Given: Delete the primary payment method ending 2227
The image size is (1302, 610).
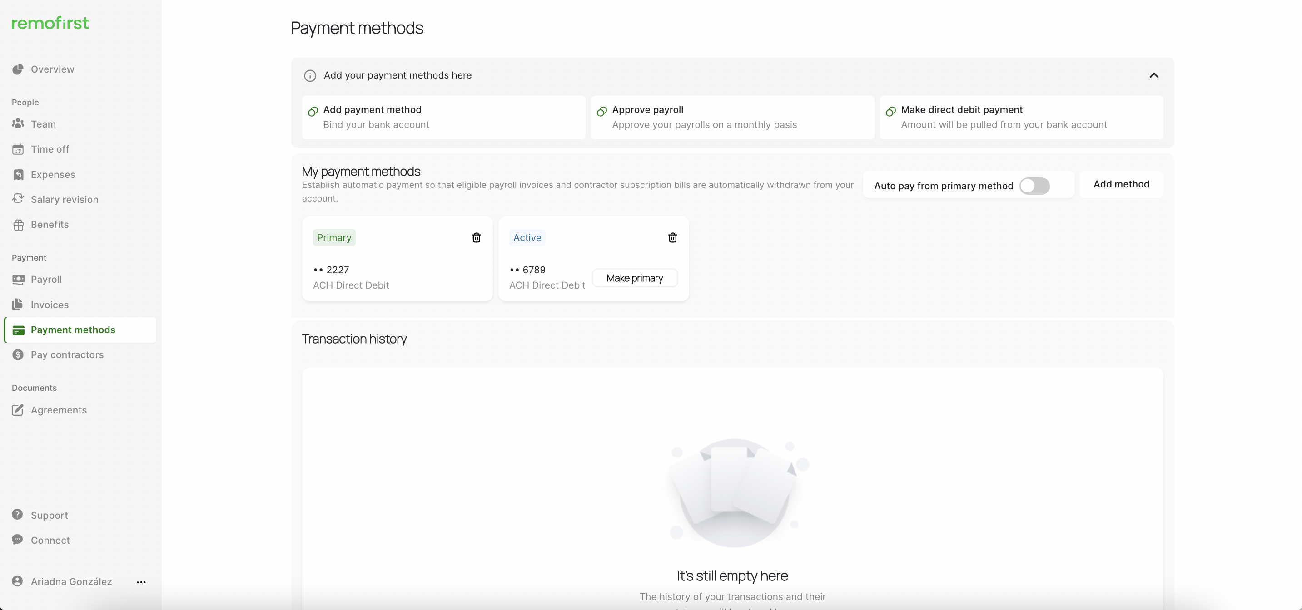Looking at the screenshot, I should [476, 237].
